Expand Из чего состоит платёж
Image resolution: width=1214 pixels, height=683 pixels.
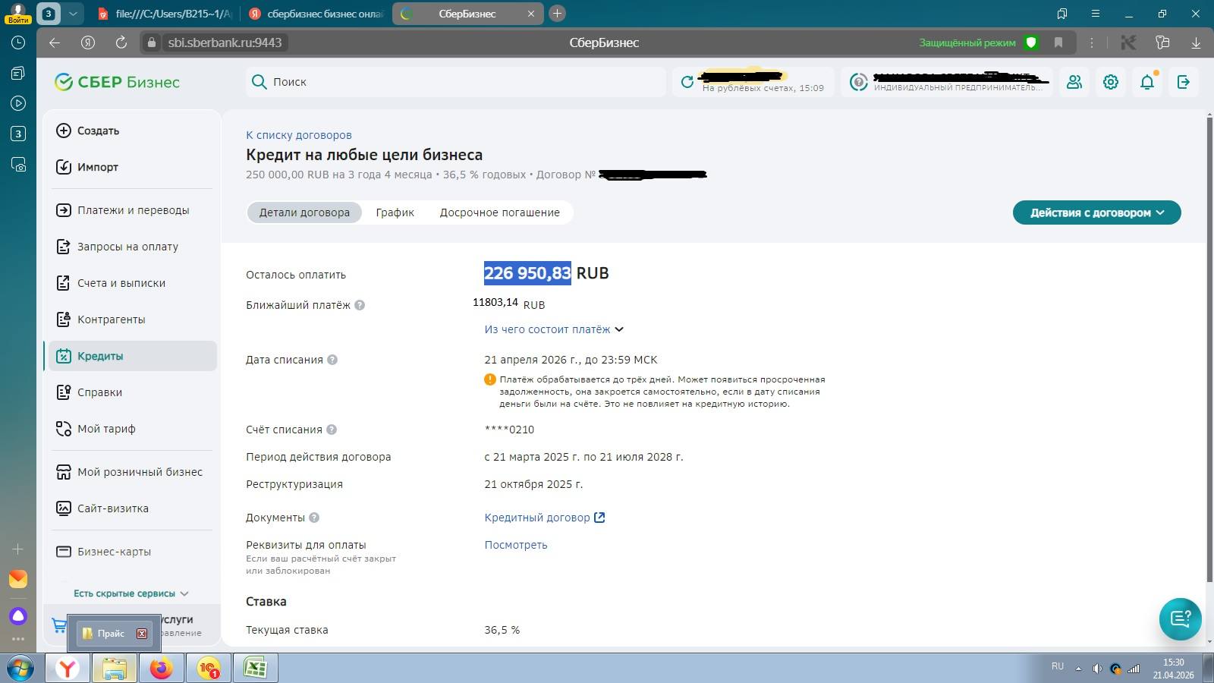(x=554, y=329)
